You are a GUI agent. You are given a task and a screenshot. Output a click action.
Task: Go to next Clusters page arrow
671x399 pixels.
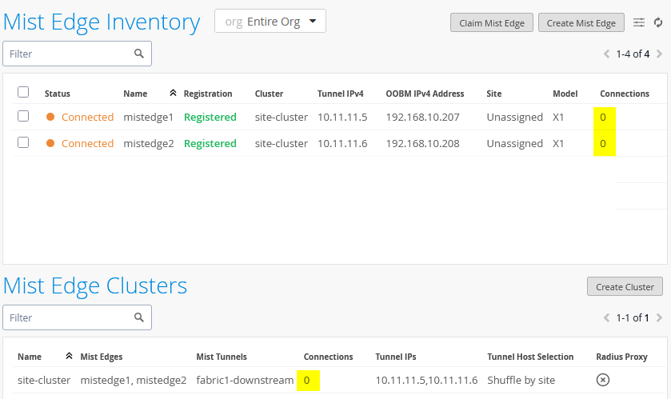[660, 317]
